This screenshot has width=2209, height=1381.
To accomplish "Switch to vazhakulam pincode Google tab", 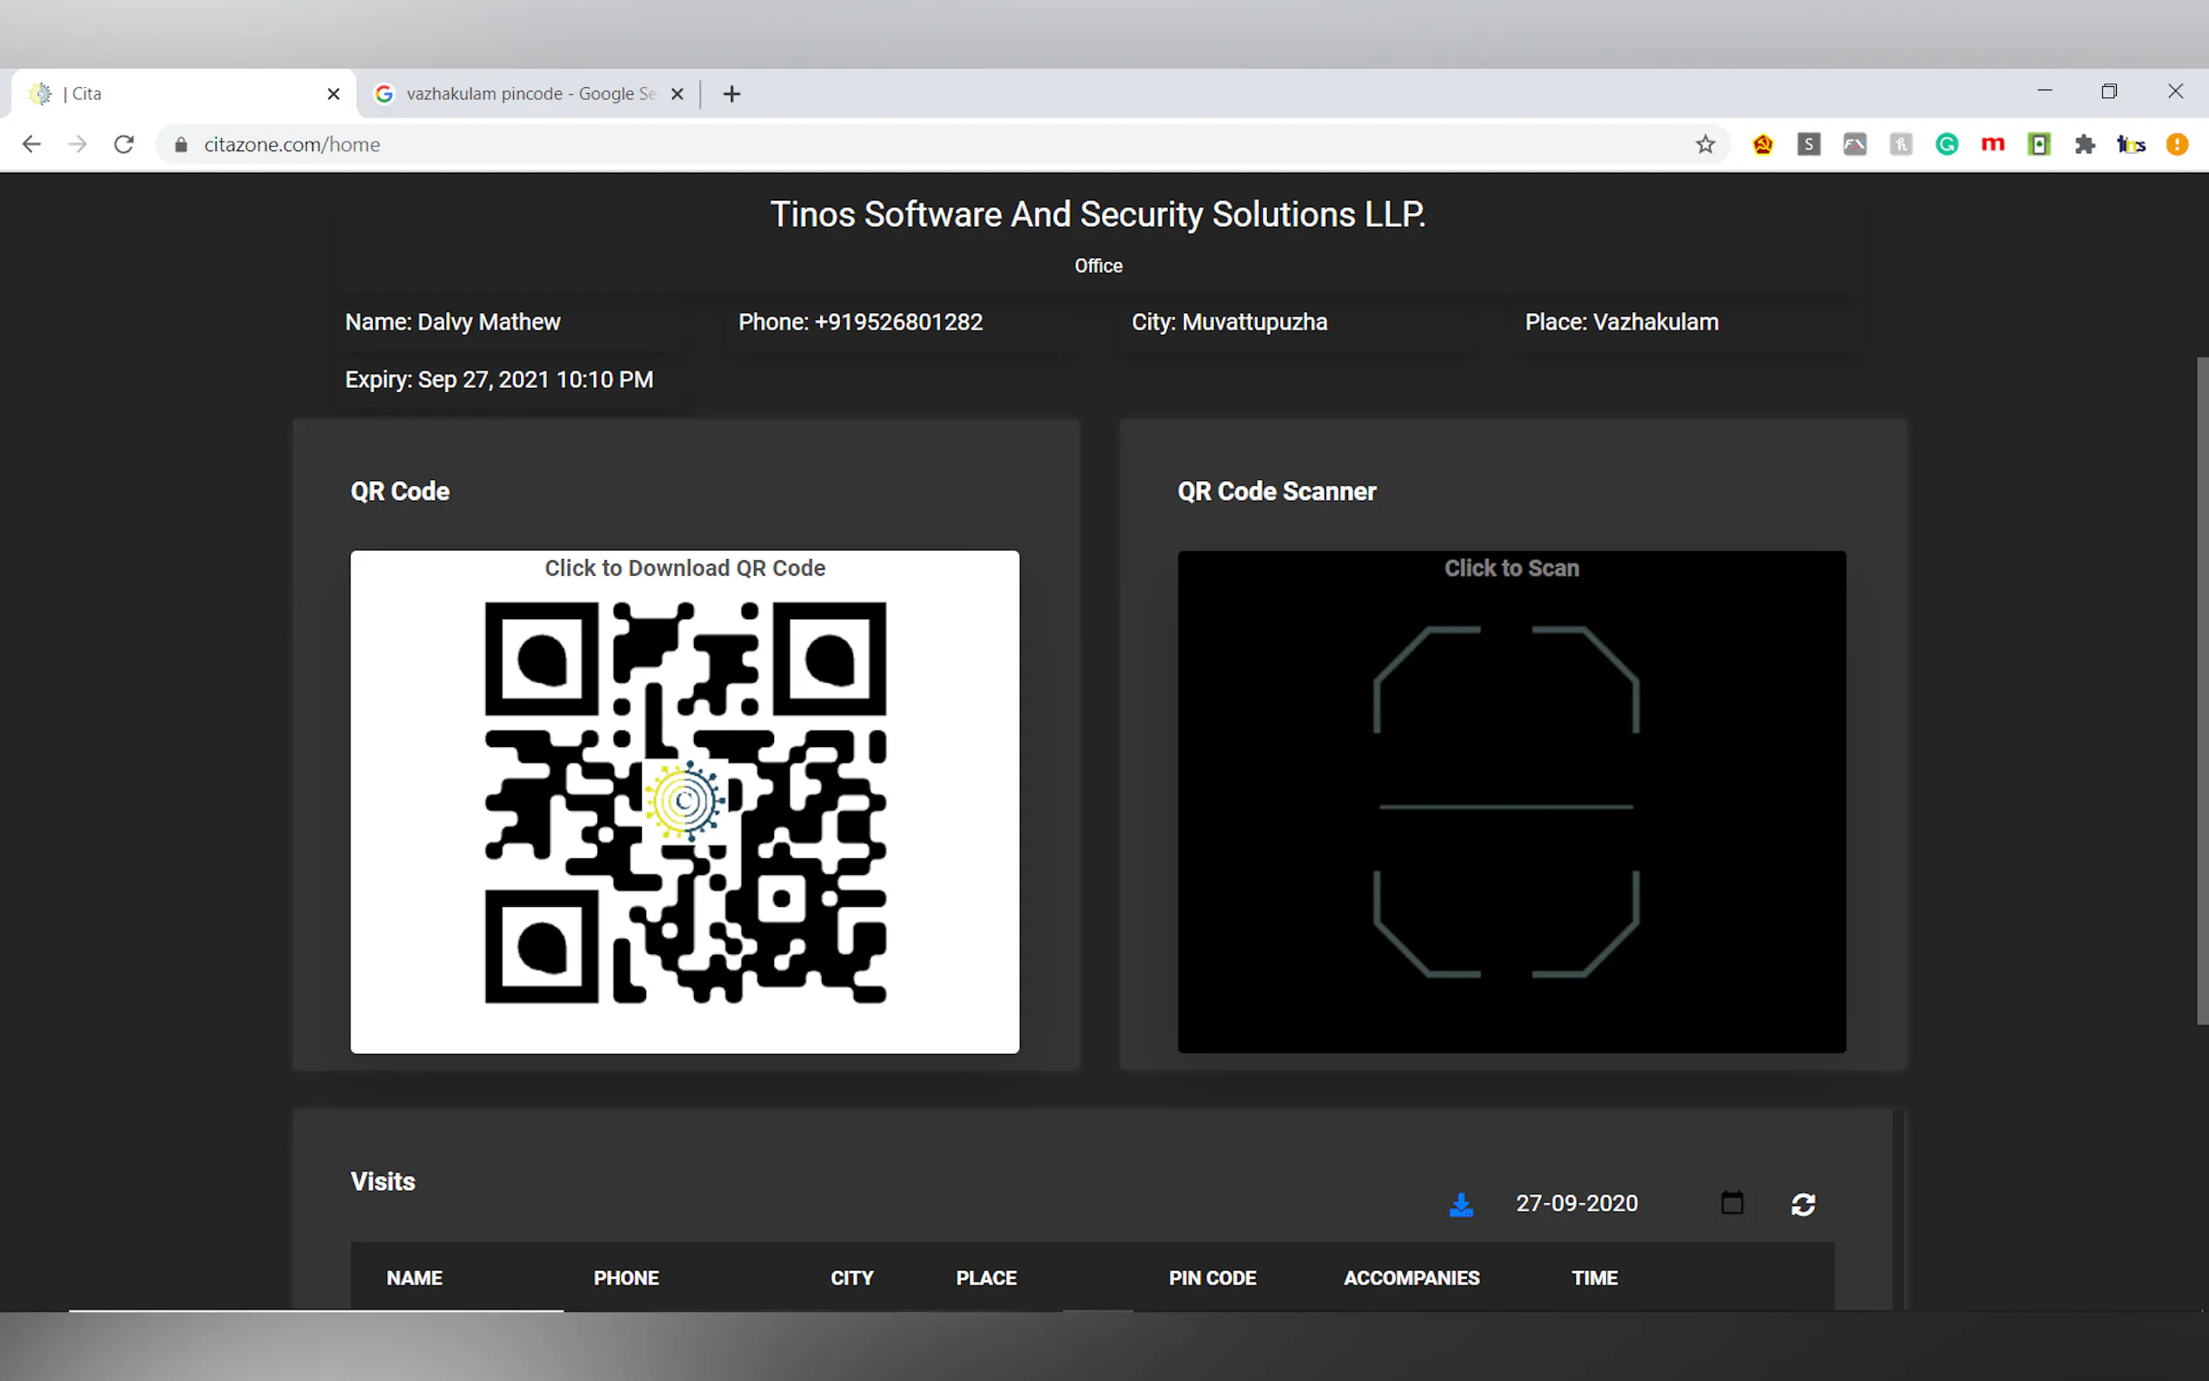I will point(530,94).
